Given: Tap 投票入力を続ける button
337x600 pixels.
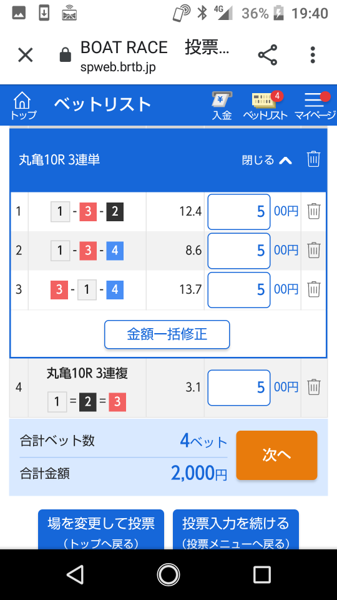Looking at the screenshot, I should pyautogui.click(x=236, y=529).
